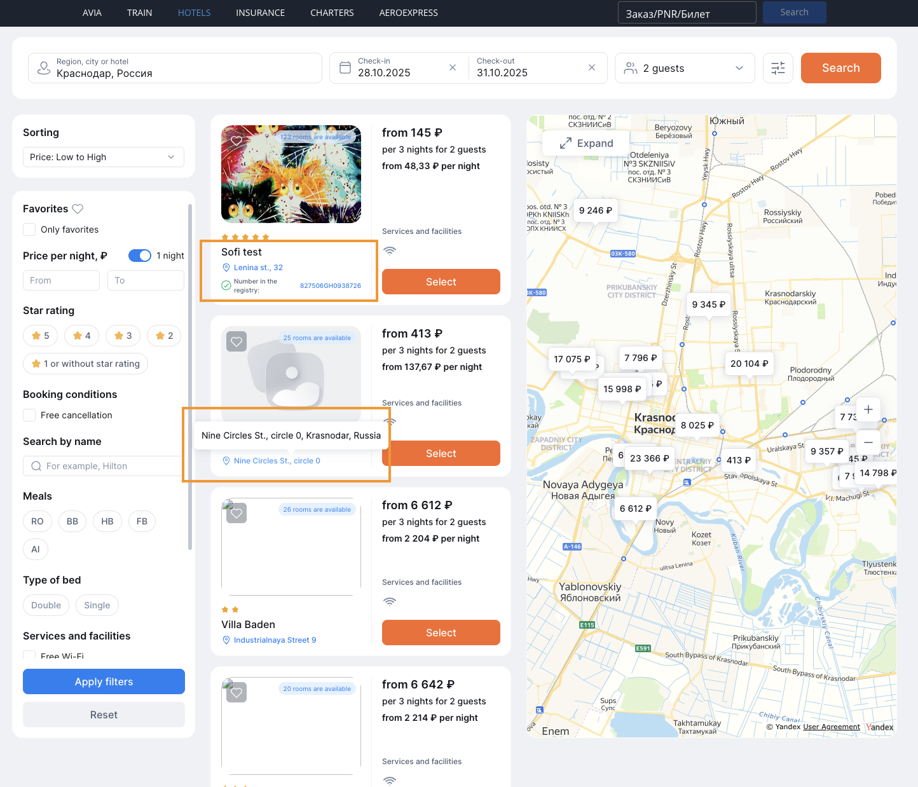Clear the check-in date with X icon
Viewport: 918px width, 787px height.
click(x=453, y=67)
